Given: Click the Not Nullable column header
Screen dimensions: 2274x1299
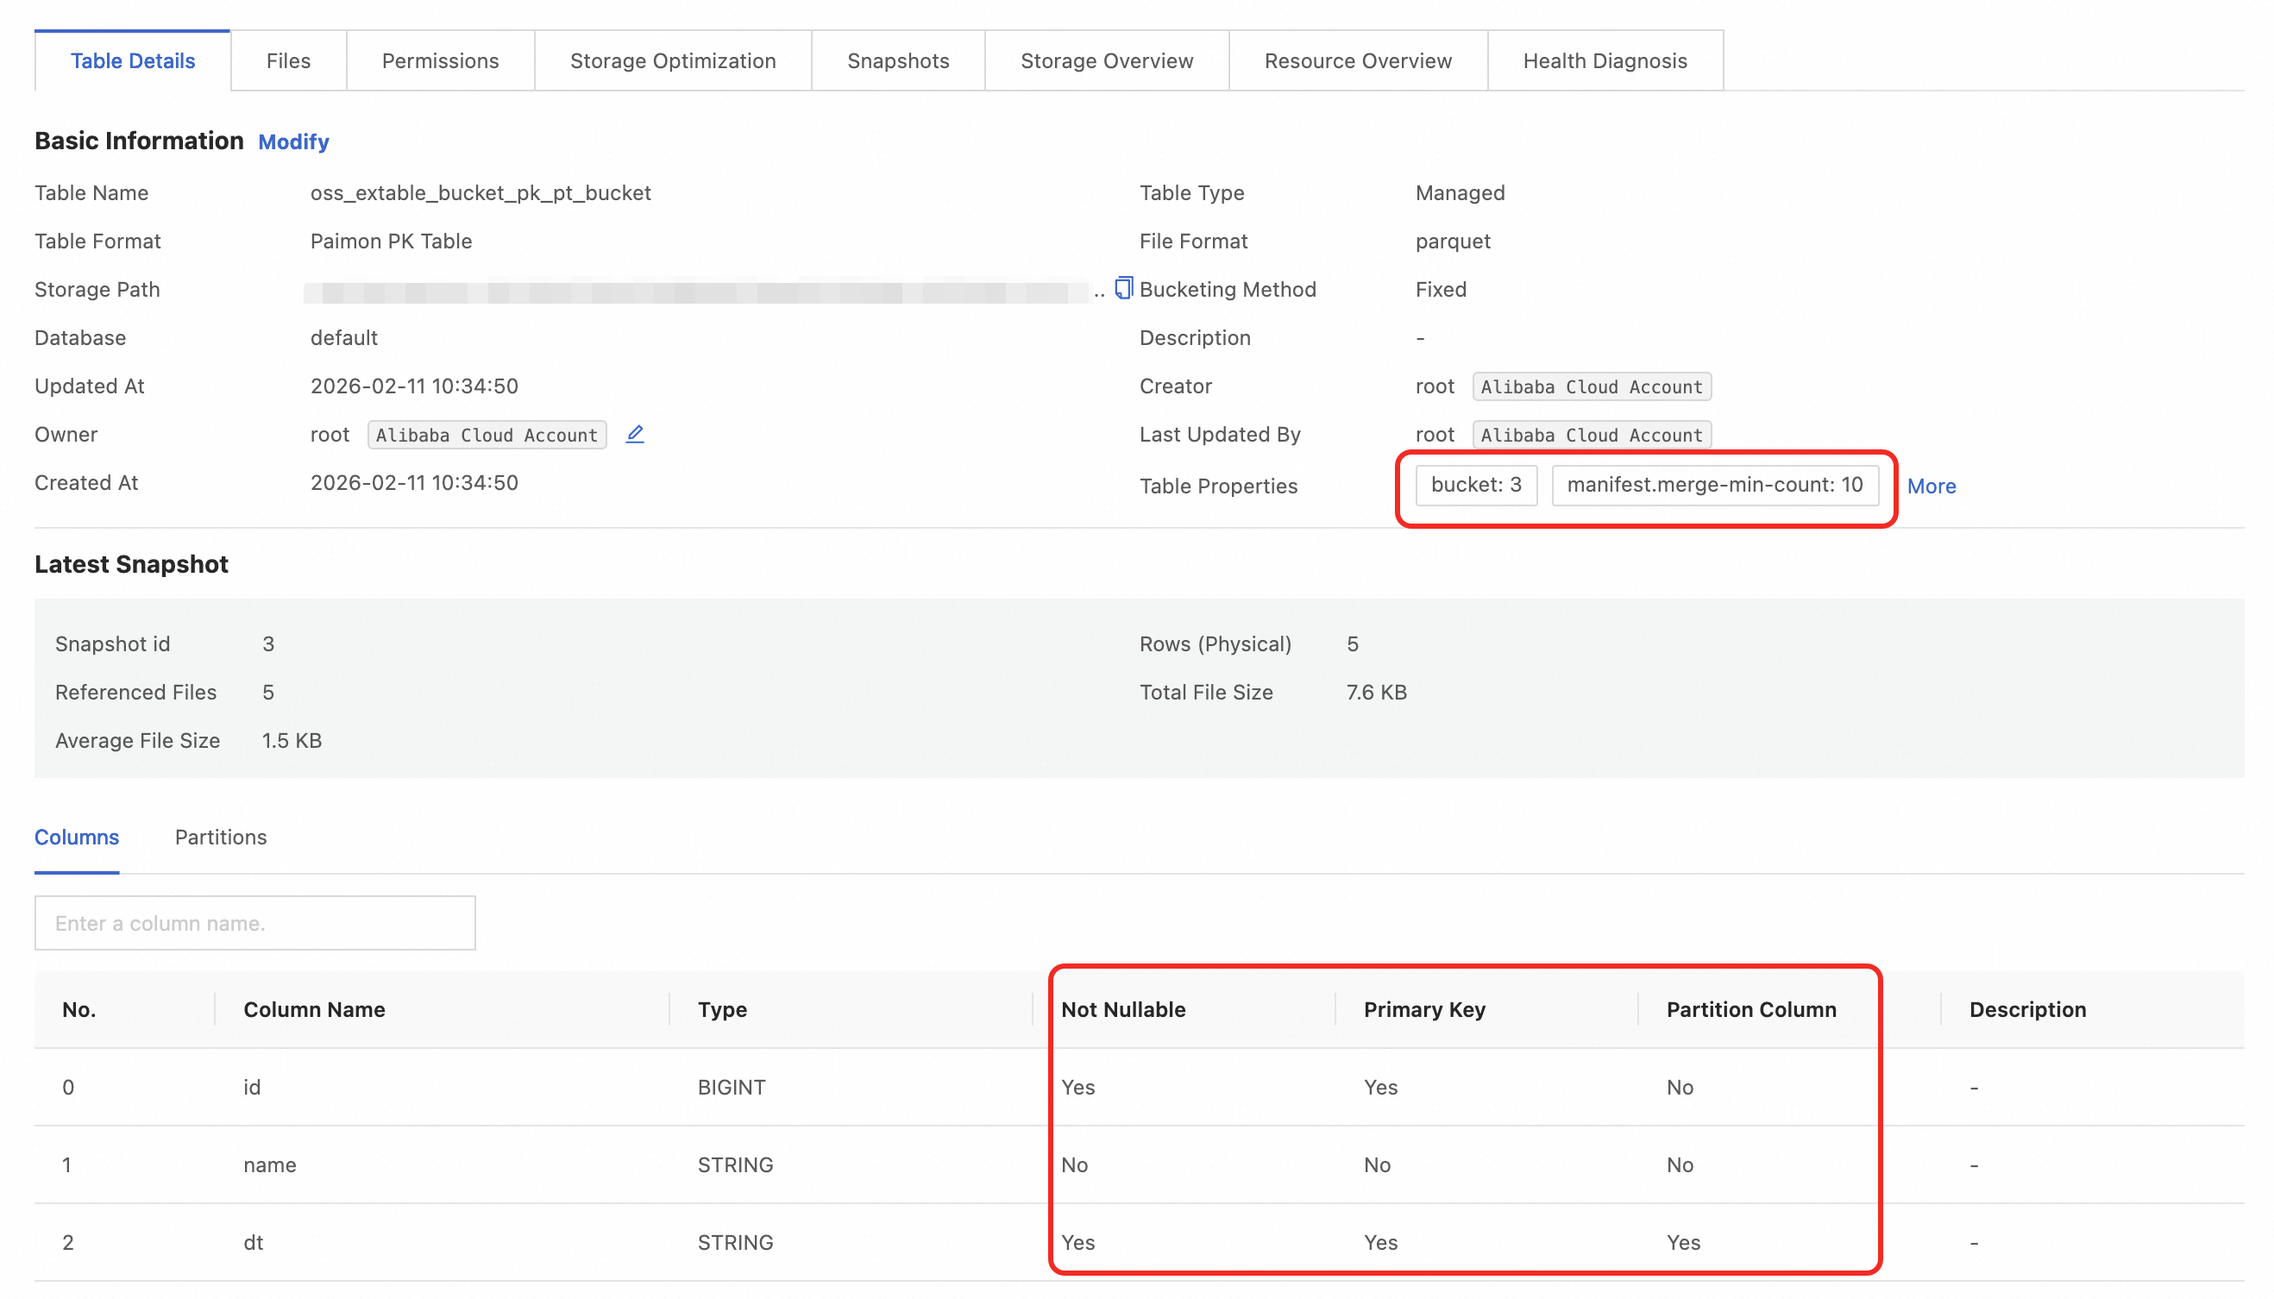Looking at the screenshot, I should point(1123,1009).
